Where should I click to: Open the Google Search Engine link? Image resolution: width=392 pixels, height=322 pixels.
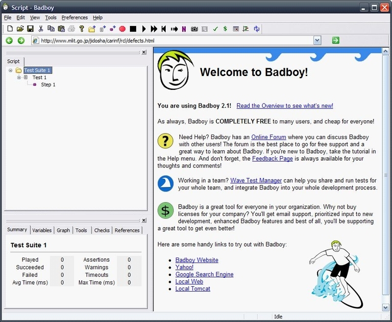(204, 274)
